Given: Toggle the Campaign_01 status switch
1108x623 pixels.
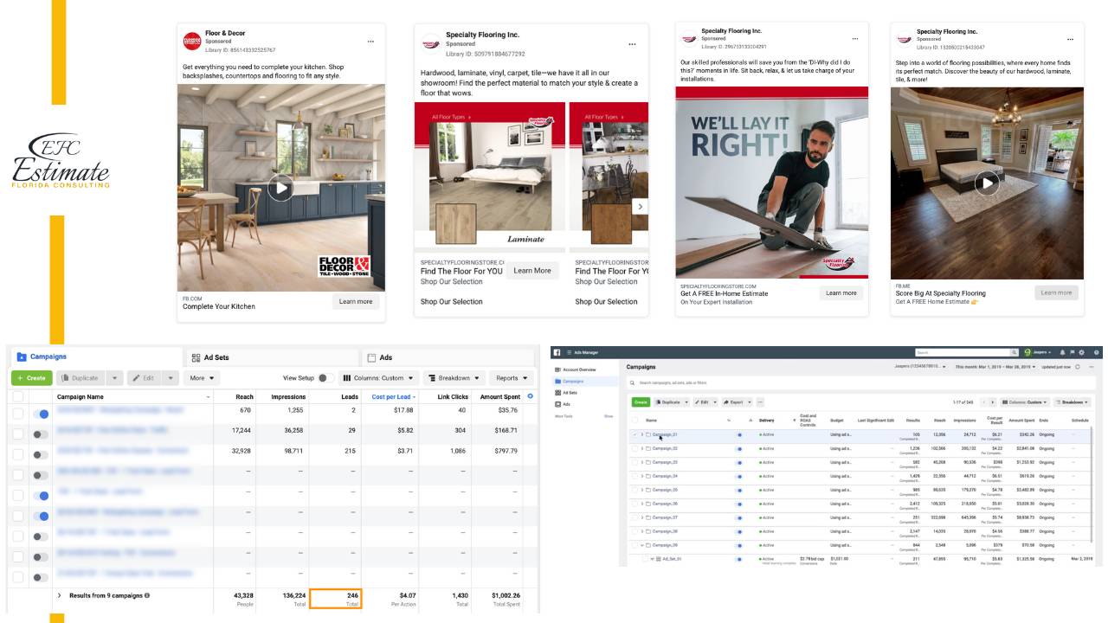Looking at the screenshot, I should 739,434.
